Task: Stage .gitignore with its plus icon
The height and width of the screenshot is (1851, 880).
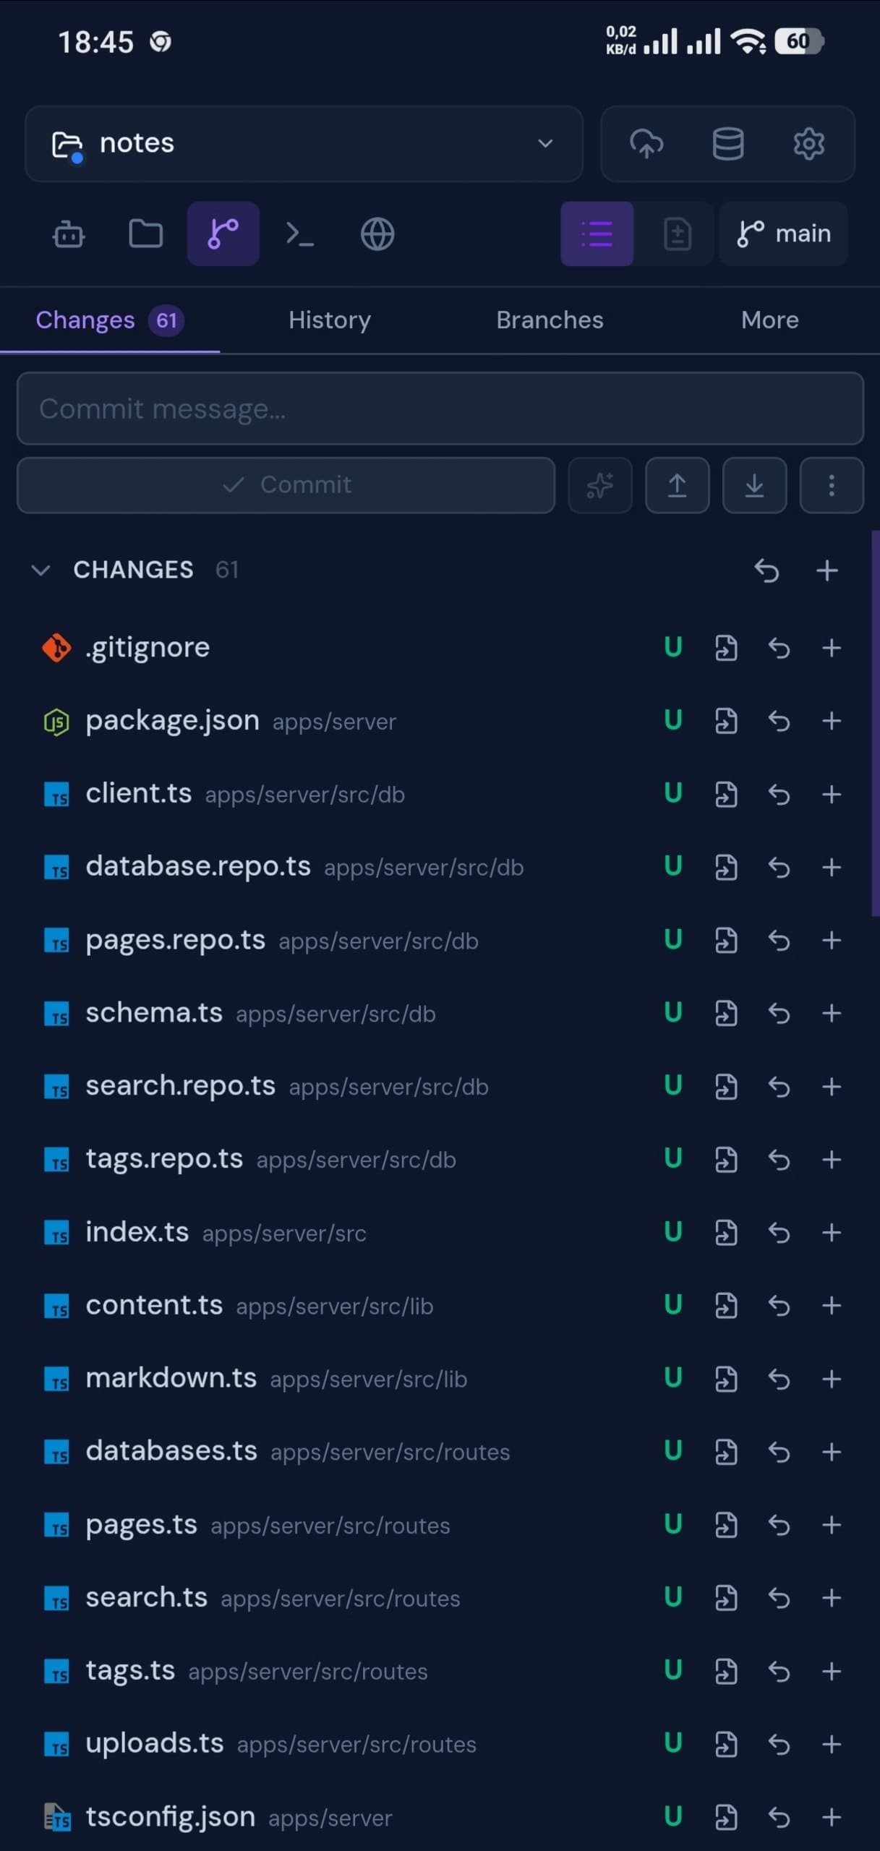Action: pyautogui.click(x=832, y=648)
